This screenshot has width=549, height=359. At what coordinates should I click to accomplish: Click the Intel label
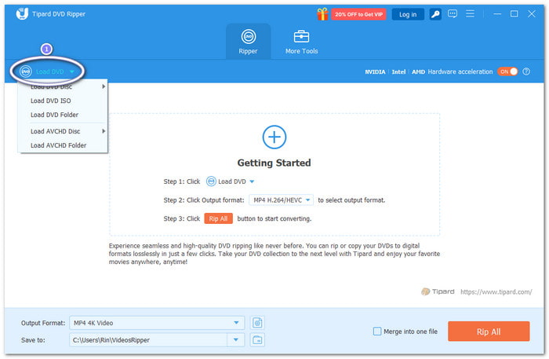point(398,71)
